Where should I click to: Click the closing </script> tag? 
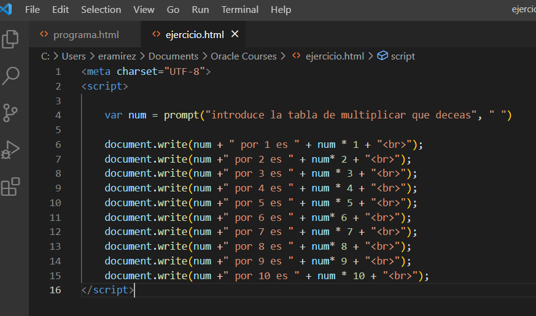pyautogui.click(x=107, y=290)
